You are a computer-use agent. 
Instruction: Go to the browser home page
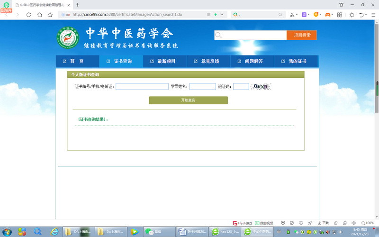point(40,15)
